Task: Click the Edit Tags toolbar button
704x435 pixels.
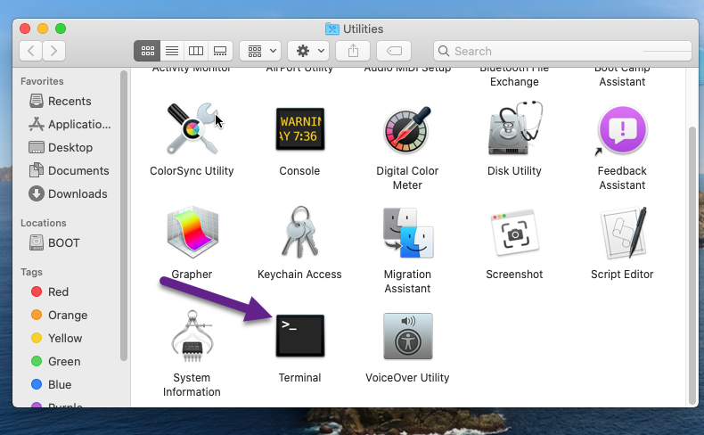Action: click(x=394, y=51)
